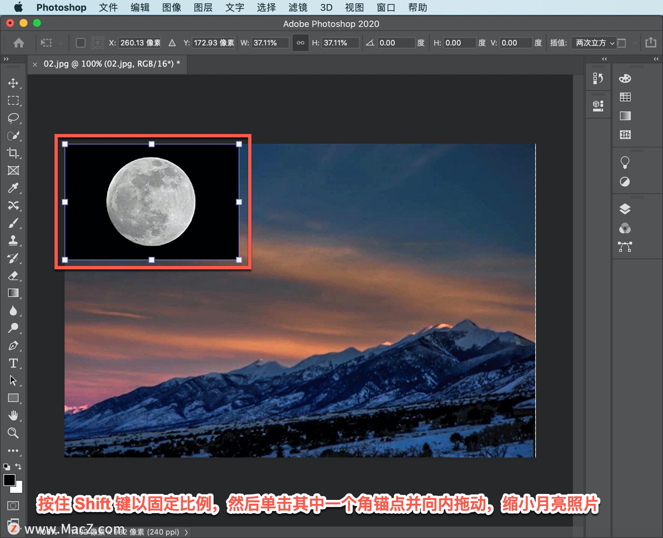Toggle maintain aspect ratio link button
The height and width of the screenshot is (538, 663).
tap(300, 43)
